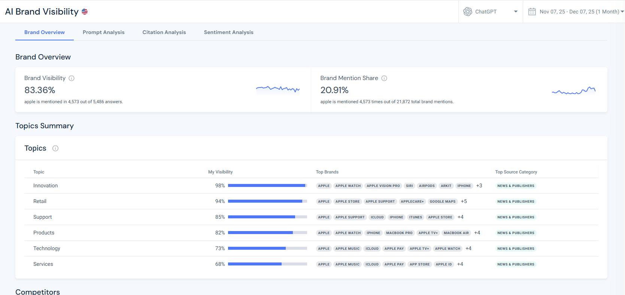Image resolution: width=625 pixels, height=295 pixels.
Task: Open the ChatGPT model dropdown
Action: 491,12
